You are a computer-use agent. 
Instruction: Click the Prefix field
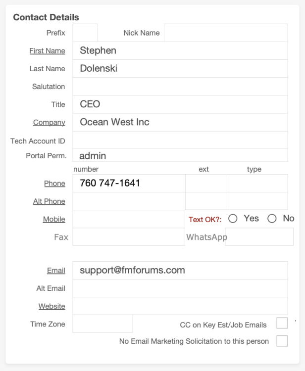tap(85, 33)
